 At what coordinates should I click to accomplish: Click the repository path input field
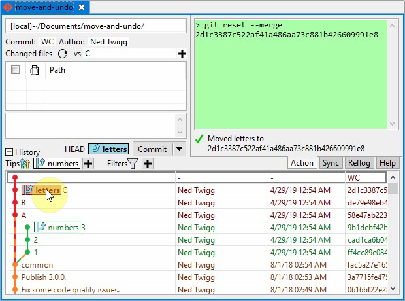tap(96, 26)
